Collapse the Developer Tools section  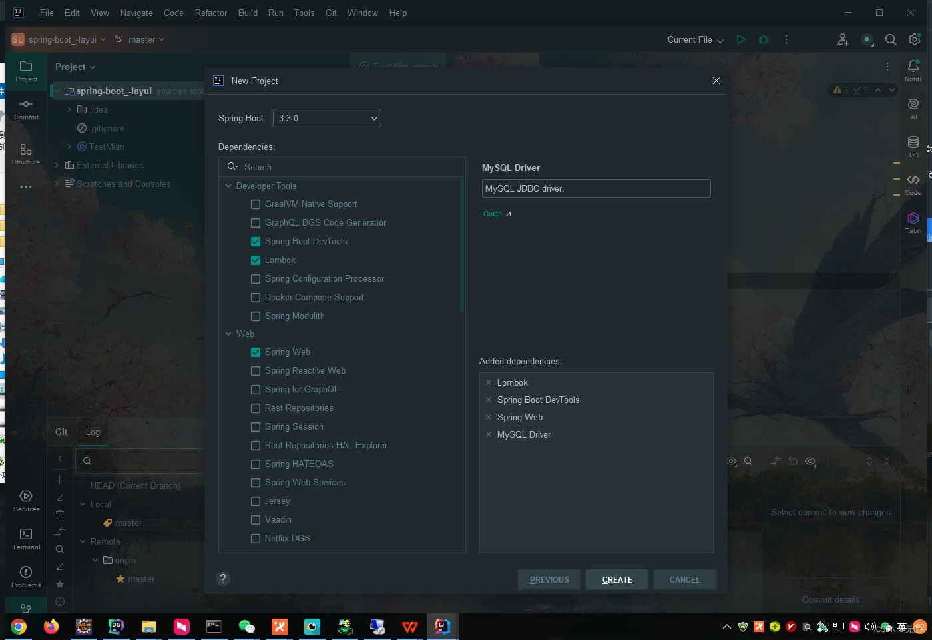[228, 186]
